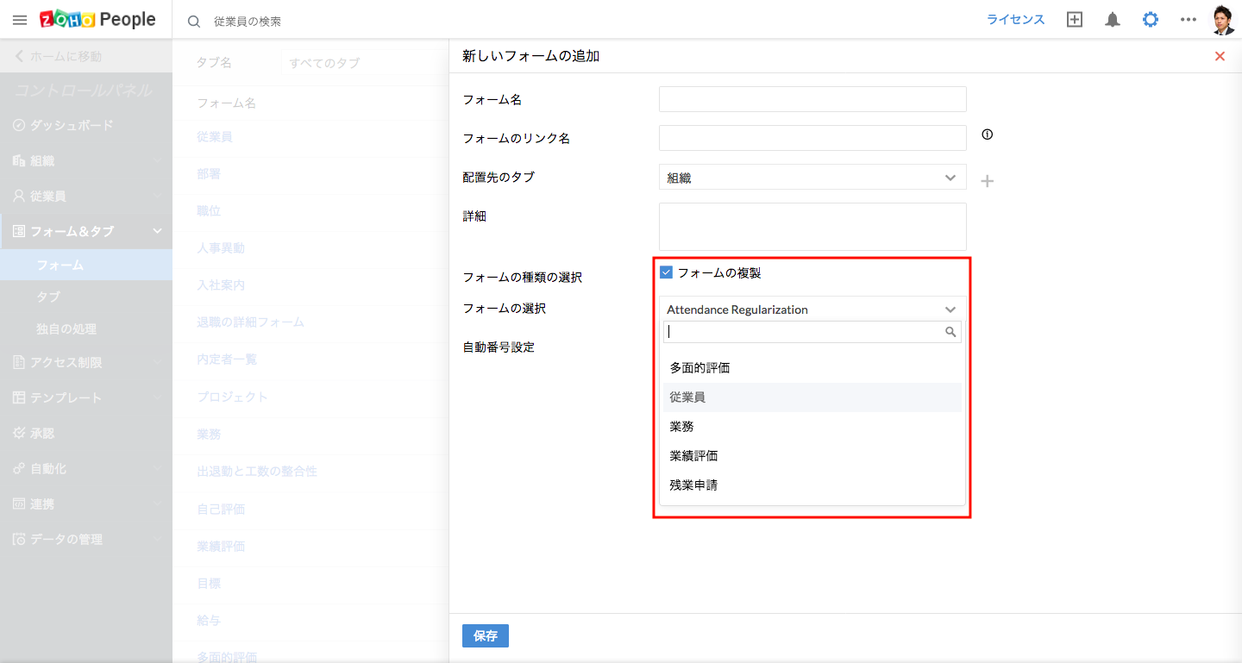The image size is (1242, 663).
Task: Open the more options ellipsis icon
Action: tap(1189, 19)
